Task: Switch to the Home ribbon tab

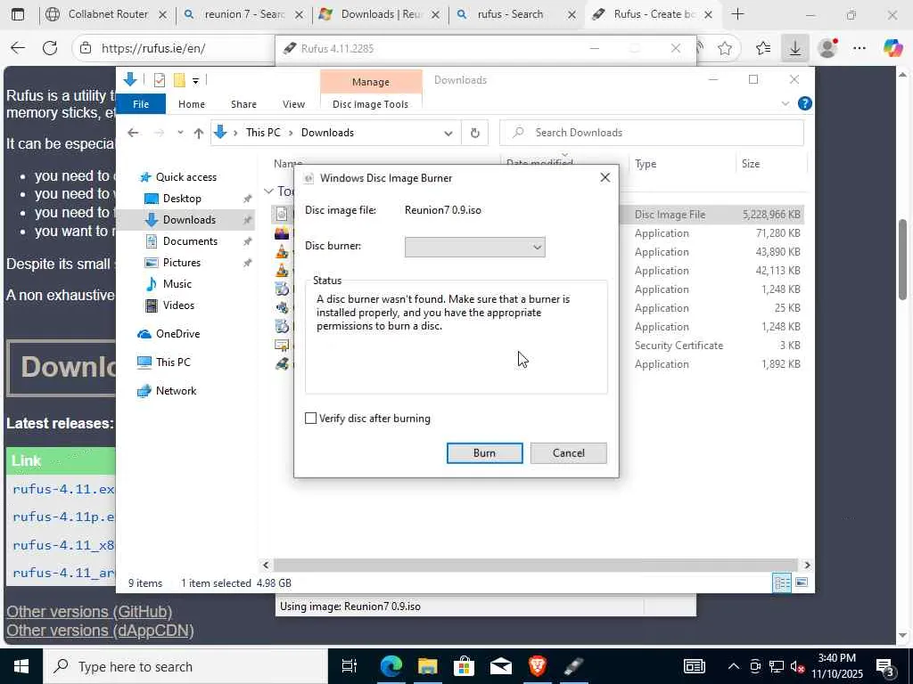Action: [192, 104]
